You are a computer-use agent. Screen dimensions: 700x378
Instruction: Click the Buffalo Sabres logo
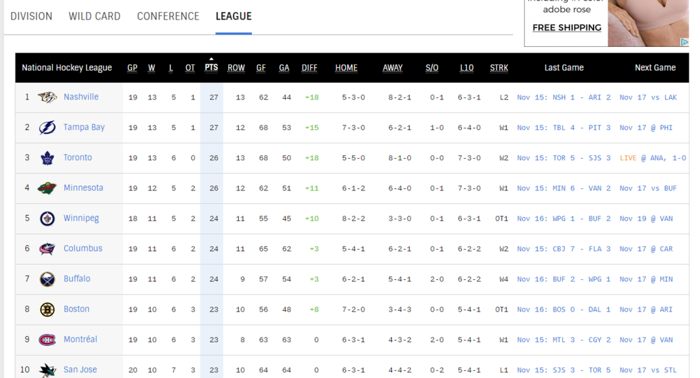pos(47,279)
